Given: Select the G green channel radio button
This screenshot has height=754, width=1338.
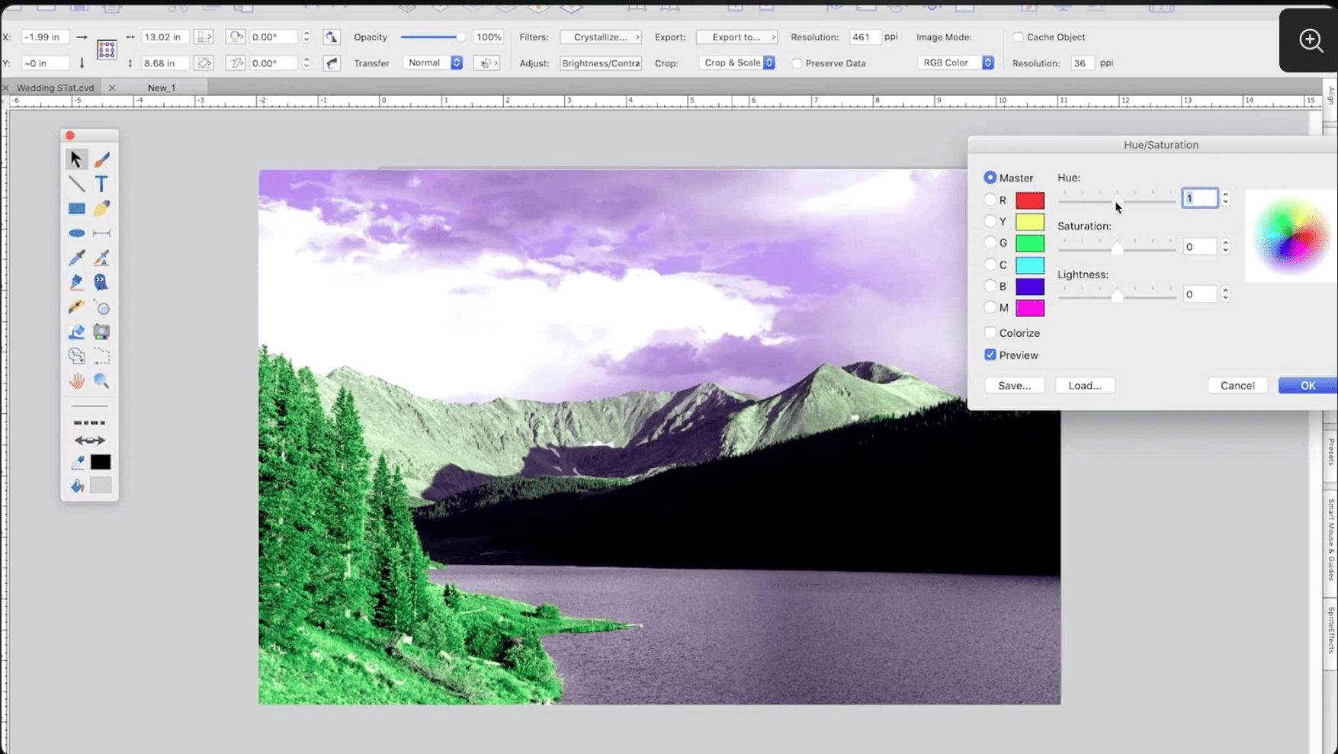Looking at the screenshot, I should click(990, 242).
